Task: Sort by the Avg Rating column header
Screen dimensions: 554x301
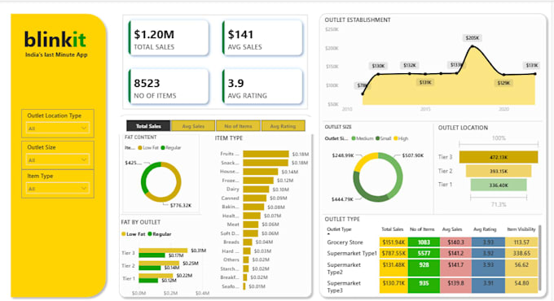Action: (485, 229)
